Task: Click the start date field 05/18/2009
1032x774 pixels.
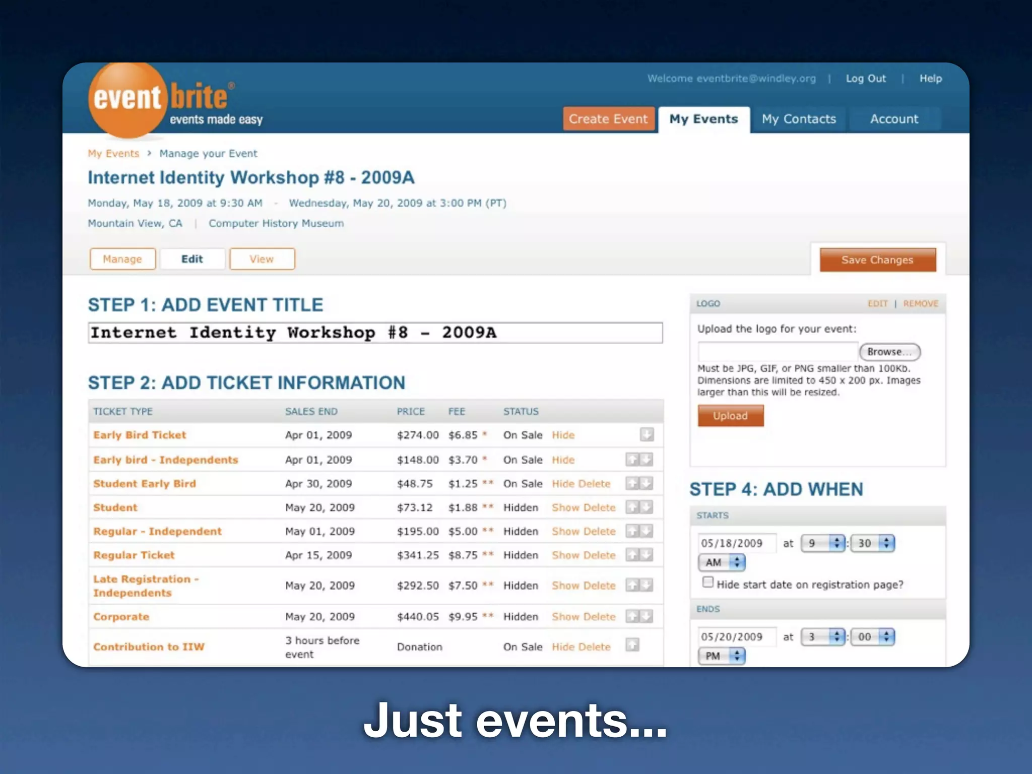Action: tap(737, 543)
